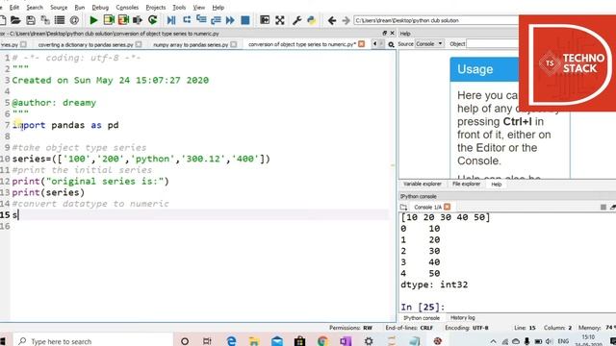616x346 pixels.
Task: Click the print(series) code line
Action: pyautogui.click(x=48, y=192)
